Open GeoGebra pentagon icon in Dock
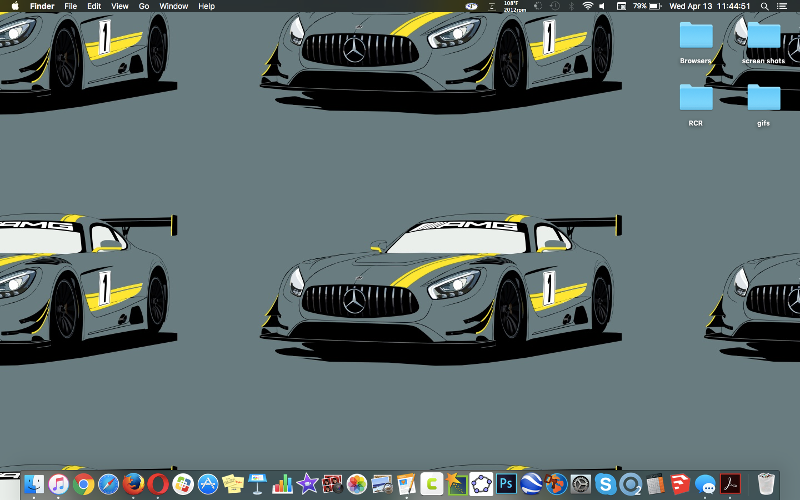Screen dimensions: 800x500 coord(481,484)
